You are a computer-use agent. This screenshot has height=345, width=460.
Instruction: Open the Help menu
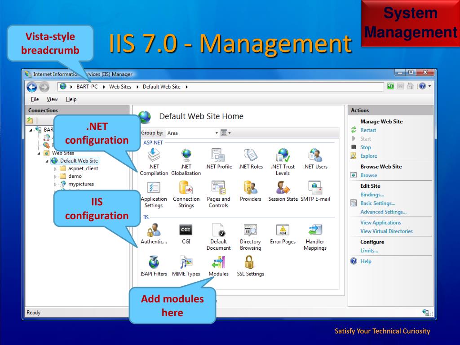tap(71, 99)
